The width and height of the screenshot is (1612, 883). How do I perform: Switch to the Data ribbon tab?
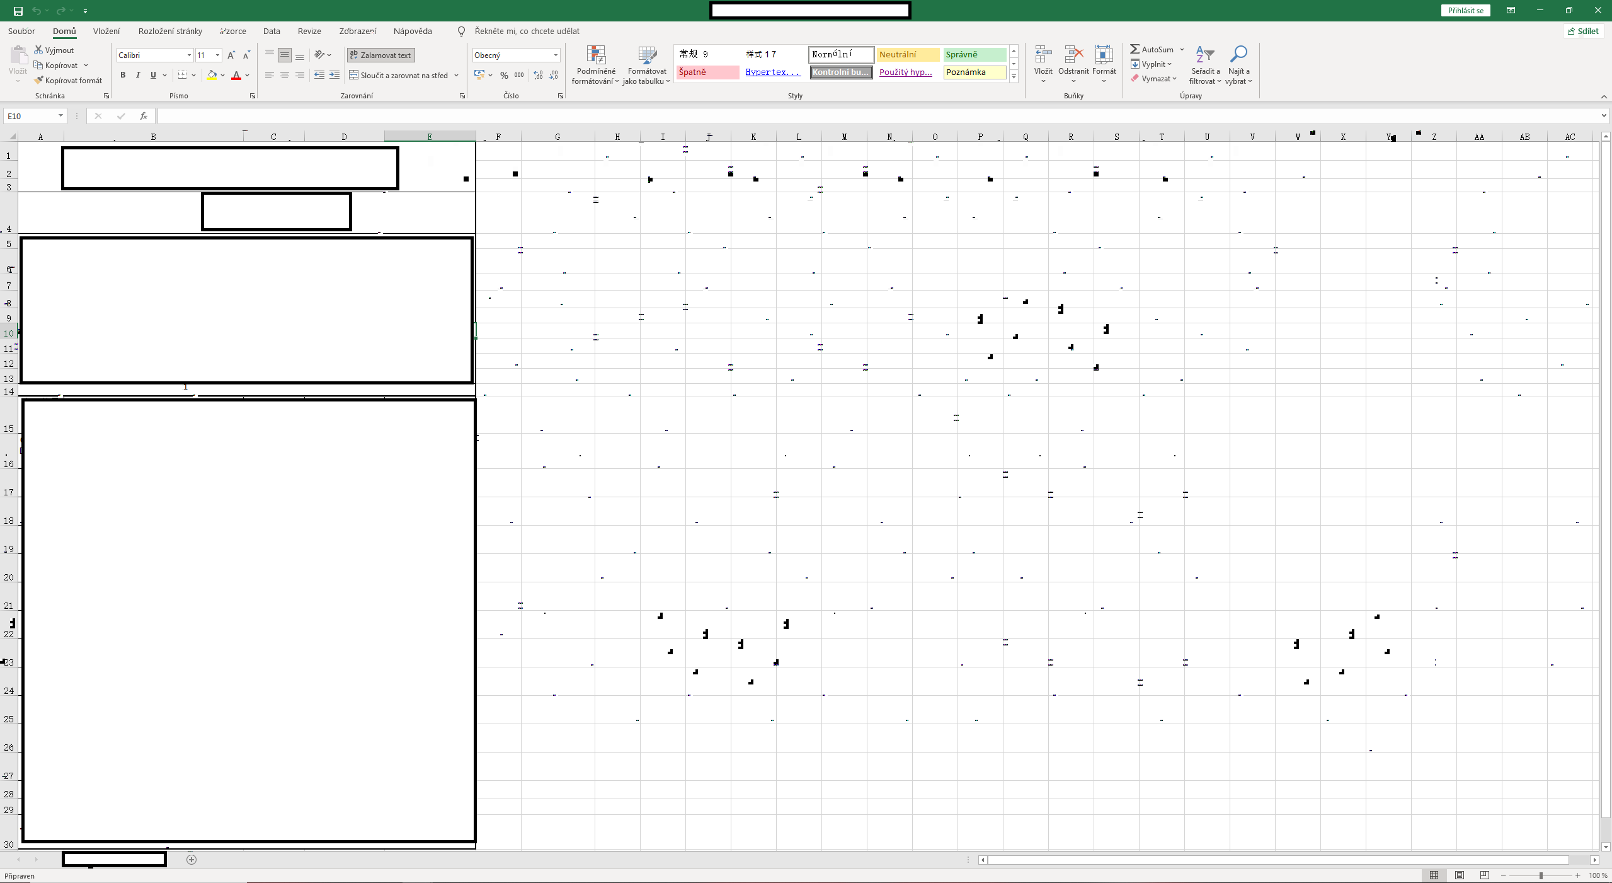[272, 31]
